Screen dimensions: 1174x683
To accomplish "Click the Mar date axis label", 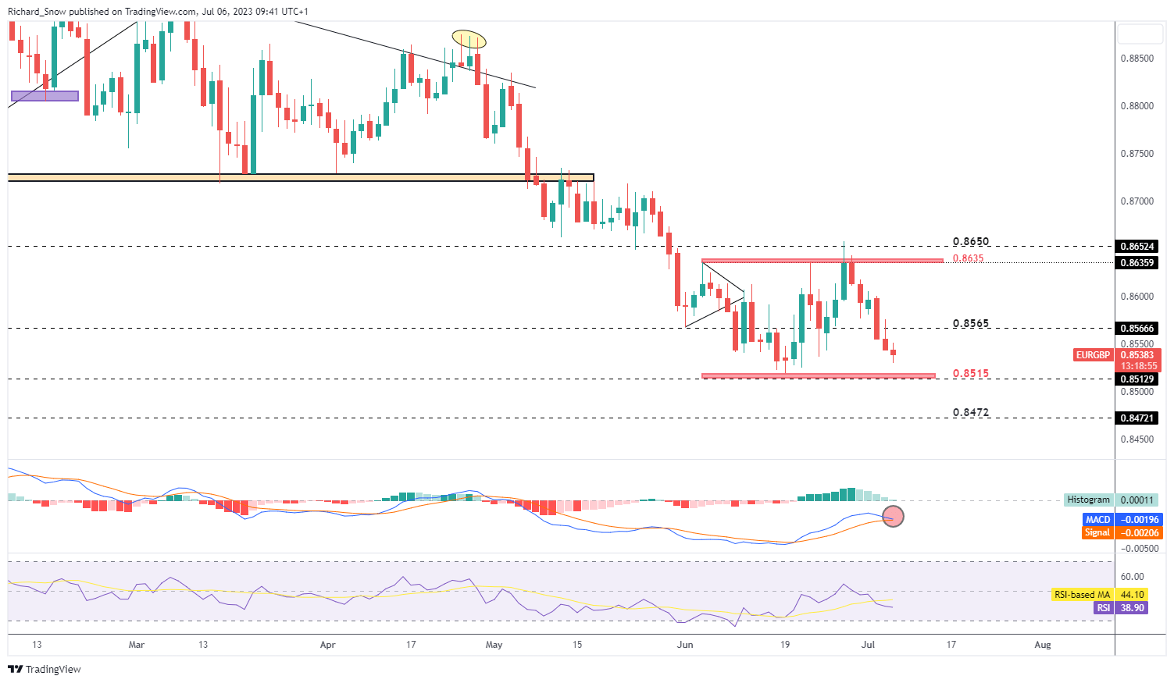I will 137,645.
